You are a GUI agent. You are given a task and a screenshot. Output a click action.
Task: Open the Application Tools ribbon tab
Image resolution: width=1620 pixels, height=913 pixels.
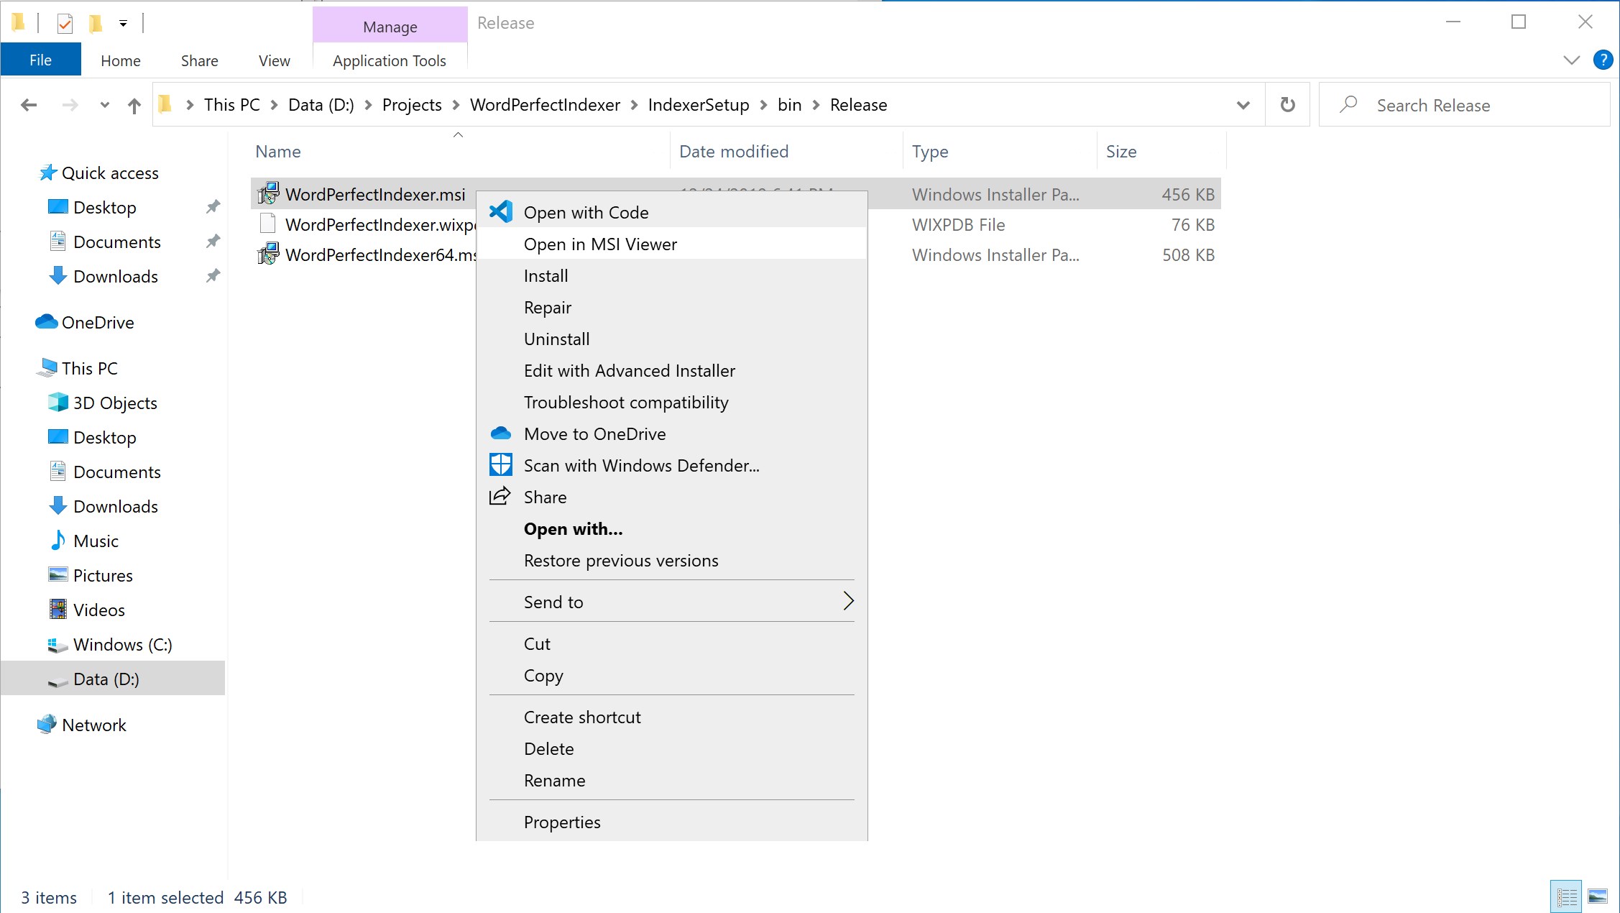click(389, 61)
